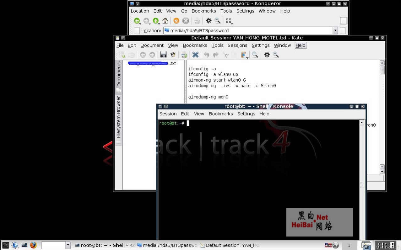401x250 pixels.
Task: Click the airodump-ng --ivs command line
Action: [232, 86]
